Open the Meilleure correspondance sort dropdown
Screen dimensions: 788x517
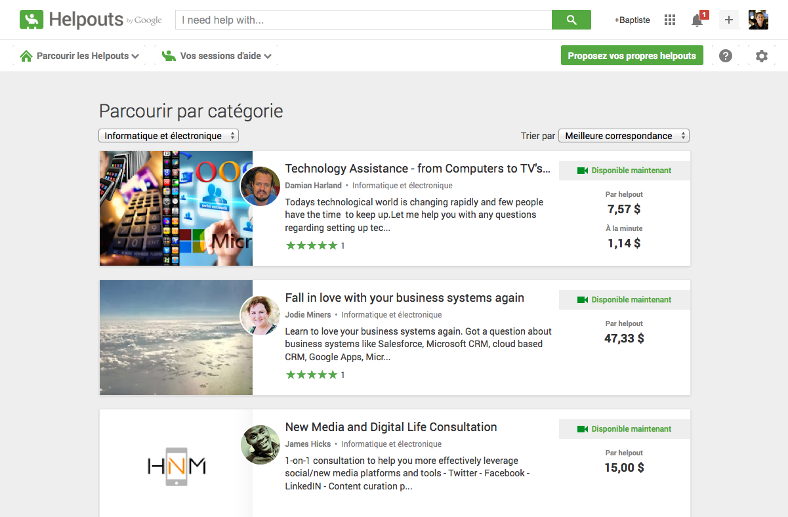[624, 136]
